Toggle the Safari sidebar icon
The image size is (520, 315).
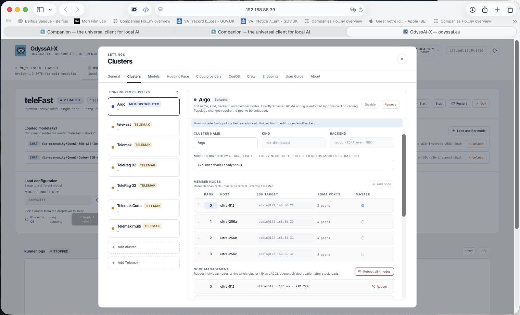40,10
